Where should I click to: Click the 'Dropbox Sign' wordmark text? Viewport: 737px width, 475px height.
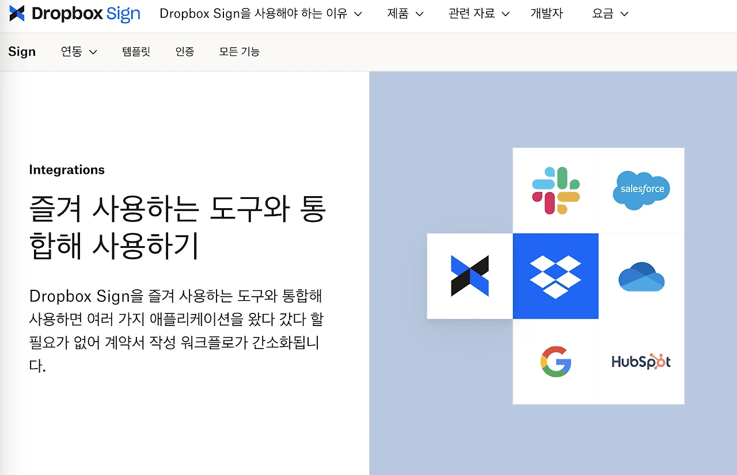coord(86,14)
